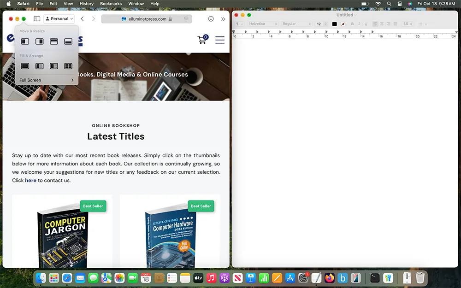Click the Untitled document title dropdown
The height and width of the screenshot is (288, 461).
click(346, 15)
